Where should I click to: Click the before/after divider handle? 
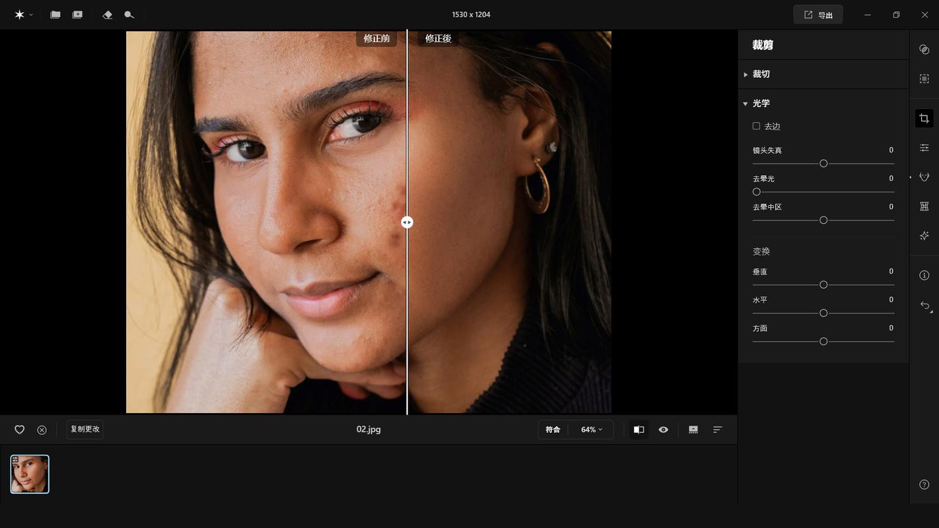pyautogui.click(x=407, y=222)
